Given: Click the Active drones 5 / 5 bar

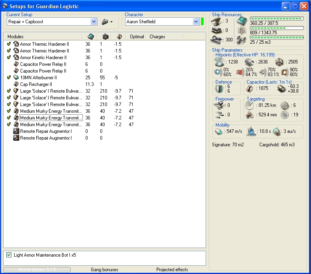Looking at the screenshot, I should 37,270.
